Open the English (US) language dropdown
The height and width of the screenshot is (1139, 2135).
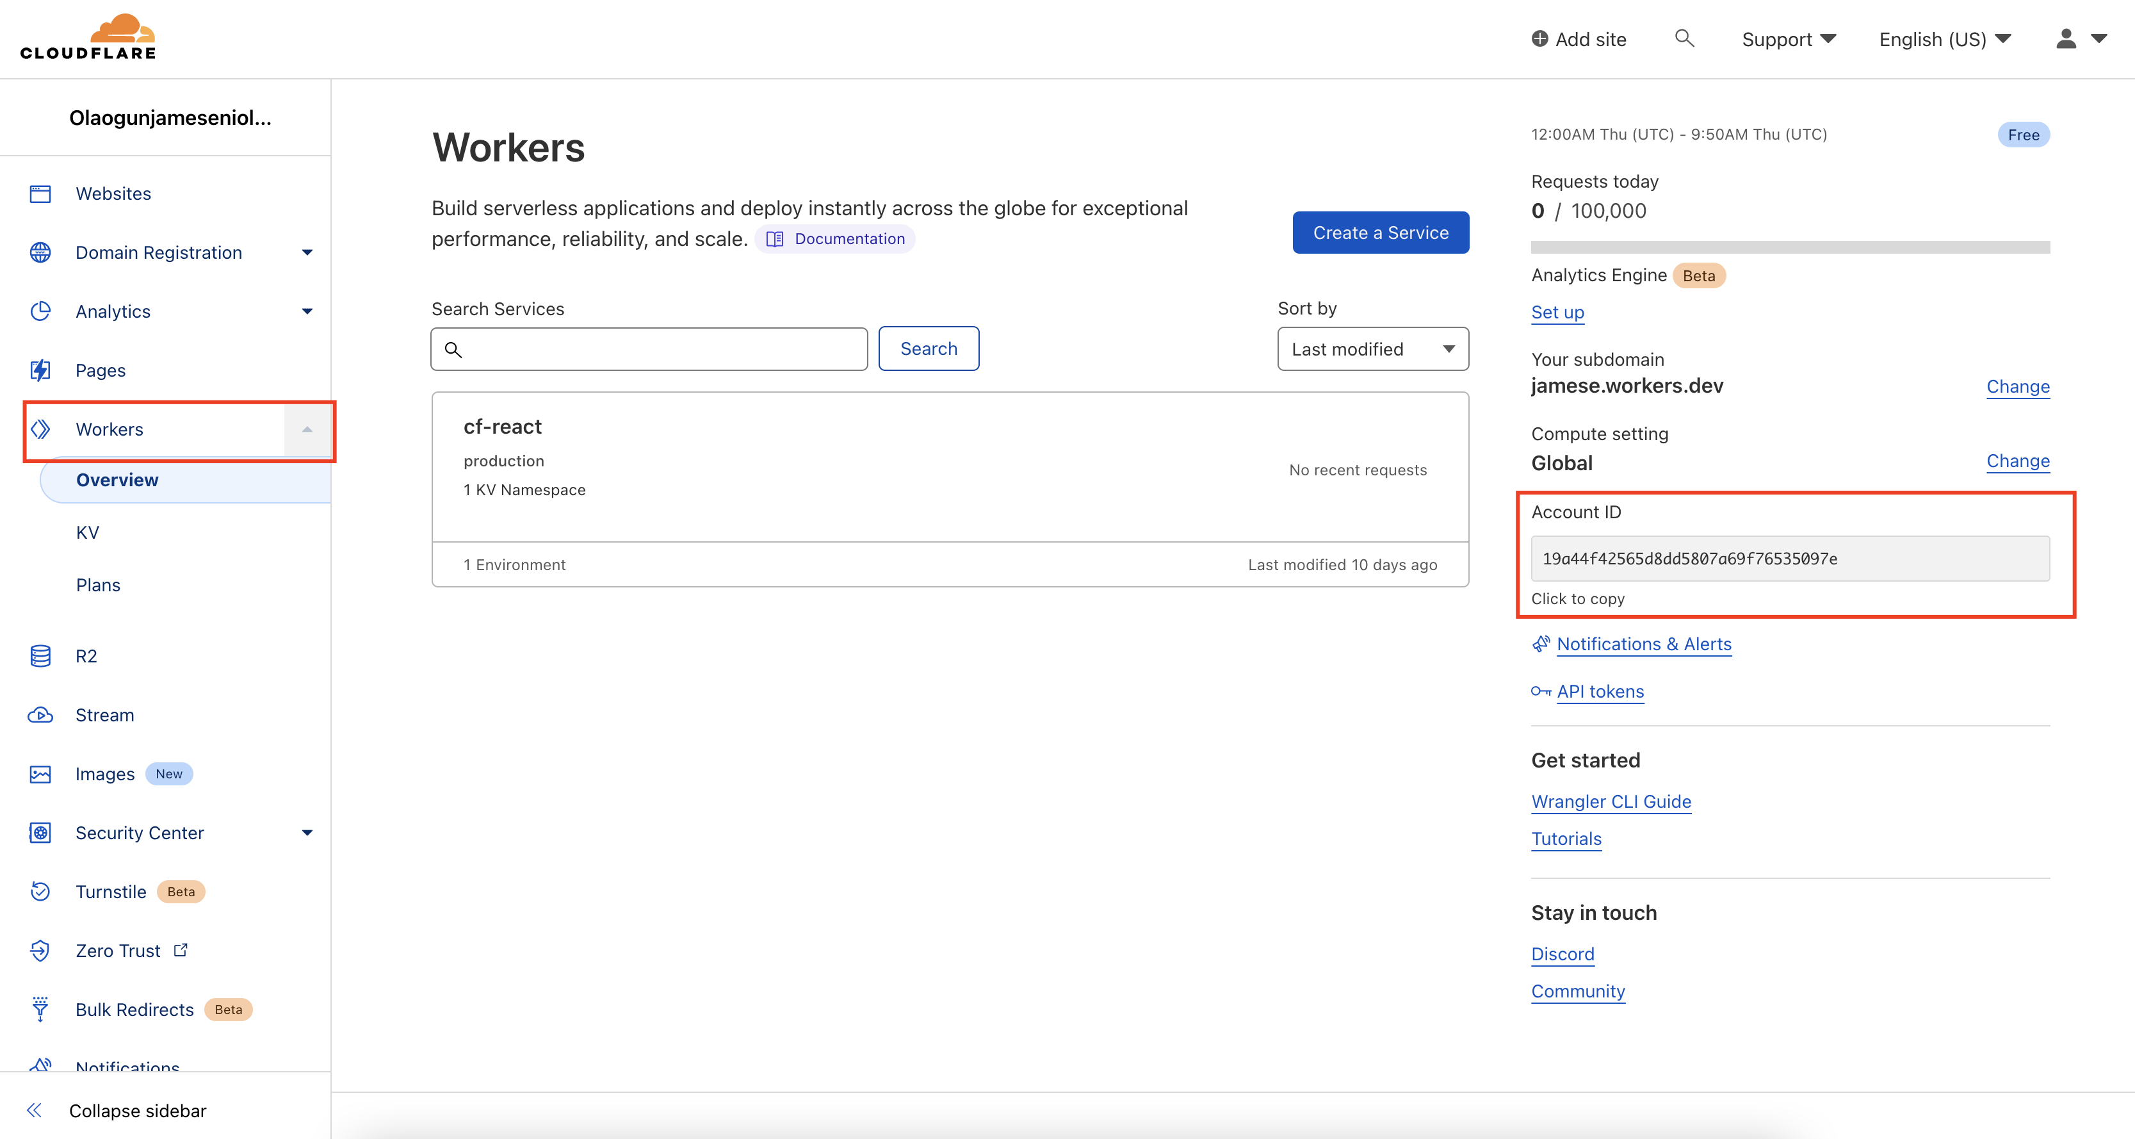click(x=1944, y=39)
